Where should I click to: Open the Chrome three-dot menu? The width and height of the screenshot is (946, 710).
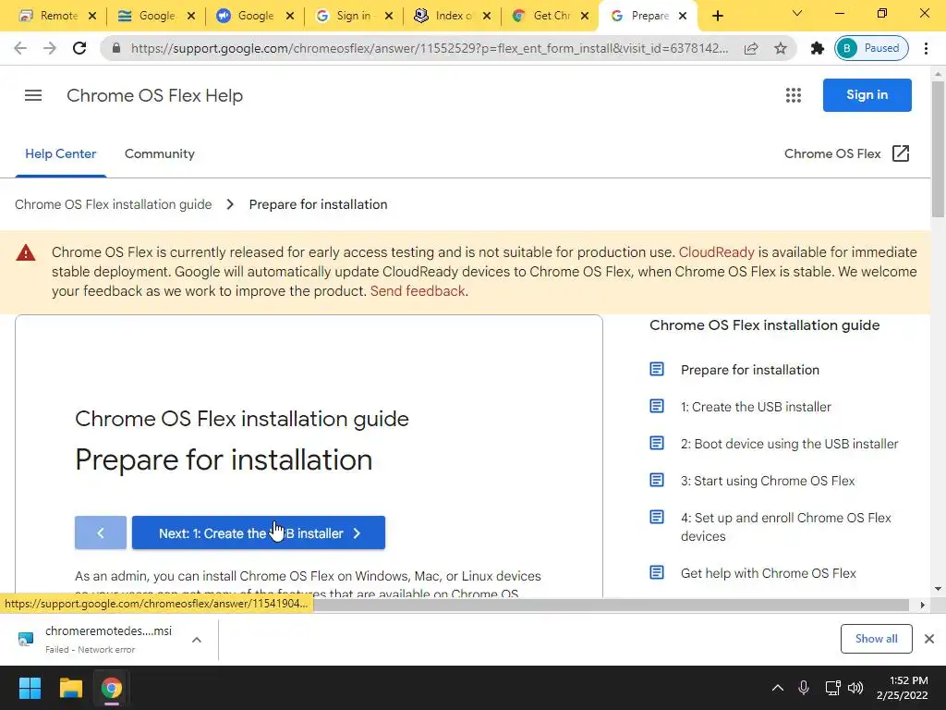pyautogui.click(x=926, y=48)
